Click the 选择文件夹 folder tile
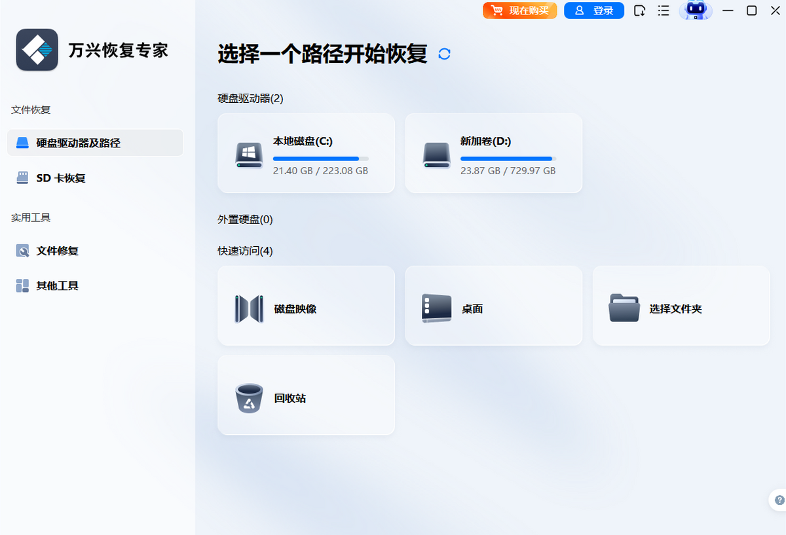This screenshot has width=786, height=535. pyautogui.click(x=681, y=306)
